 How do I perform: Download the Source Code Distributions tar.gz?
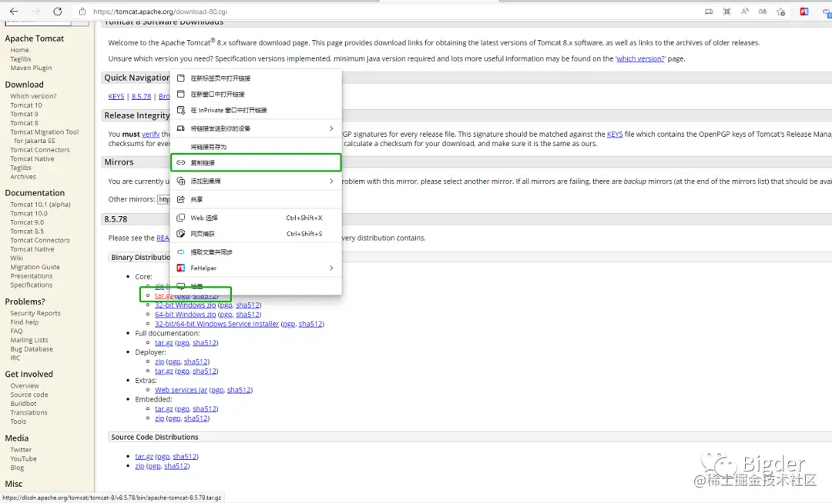pos(144,456)
